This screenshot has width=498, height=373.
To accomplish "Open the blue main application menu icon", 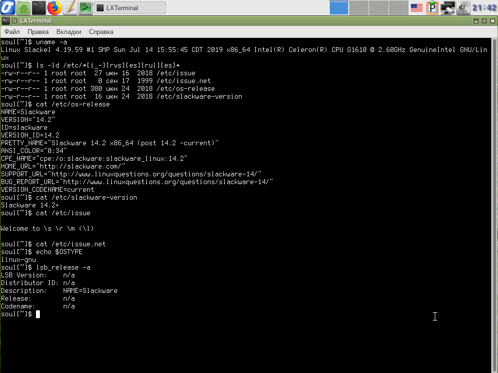I will (x=8, y=8).
